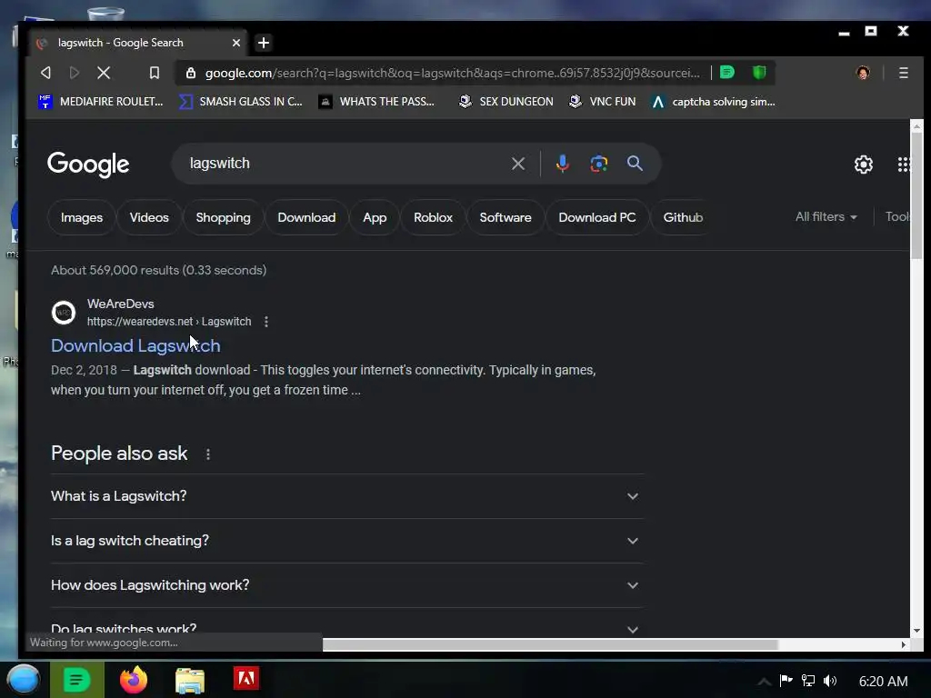Filter results by Videos
The height and width of the screenshot is (698, 931).
(x=149, y=218)
